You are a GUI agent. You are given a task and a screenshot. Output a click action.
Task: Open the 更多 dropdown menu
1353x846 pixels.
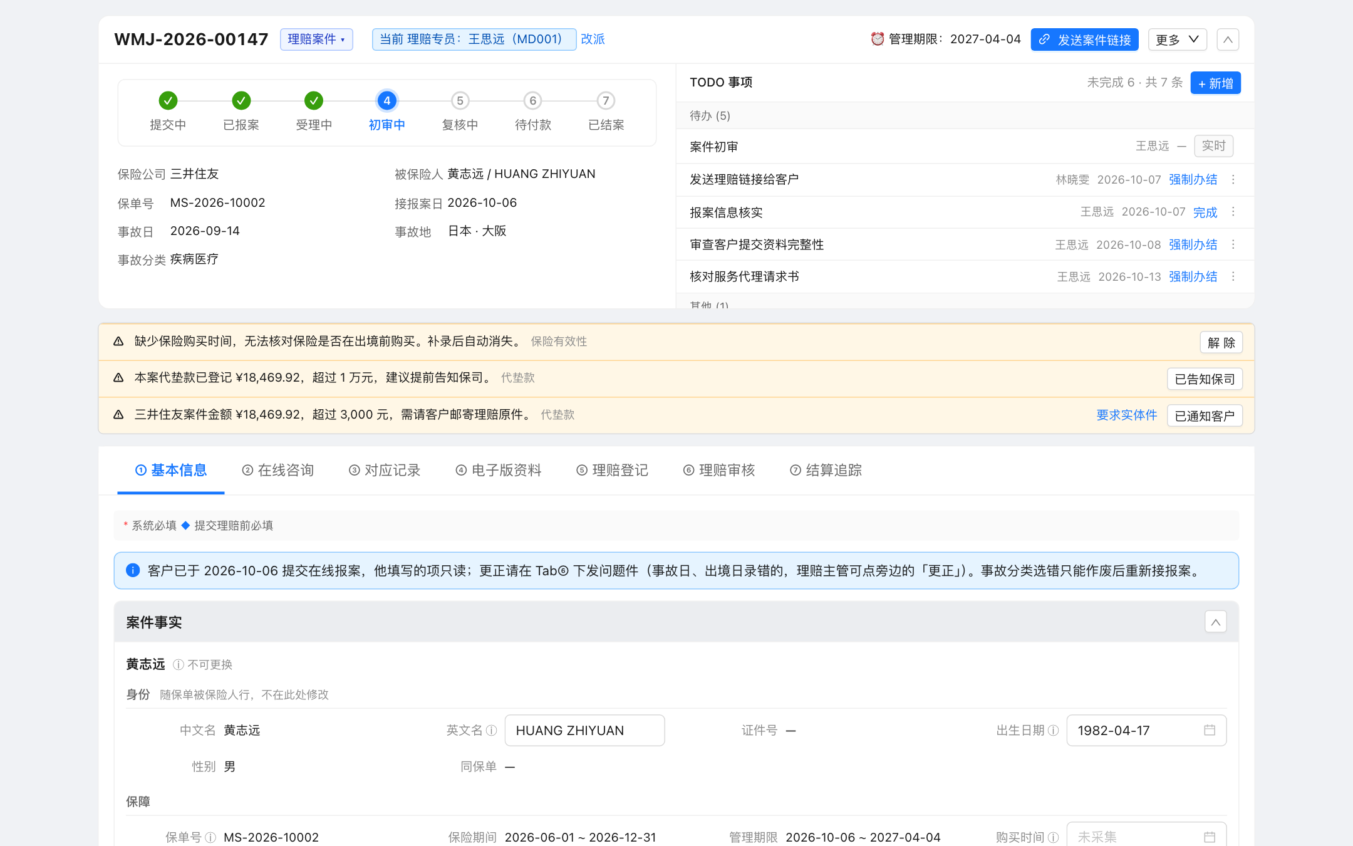1177,39
